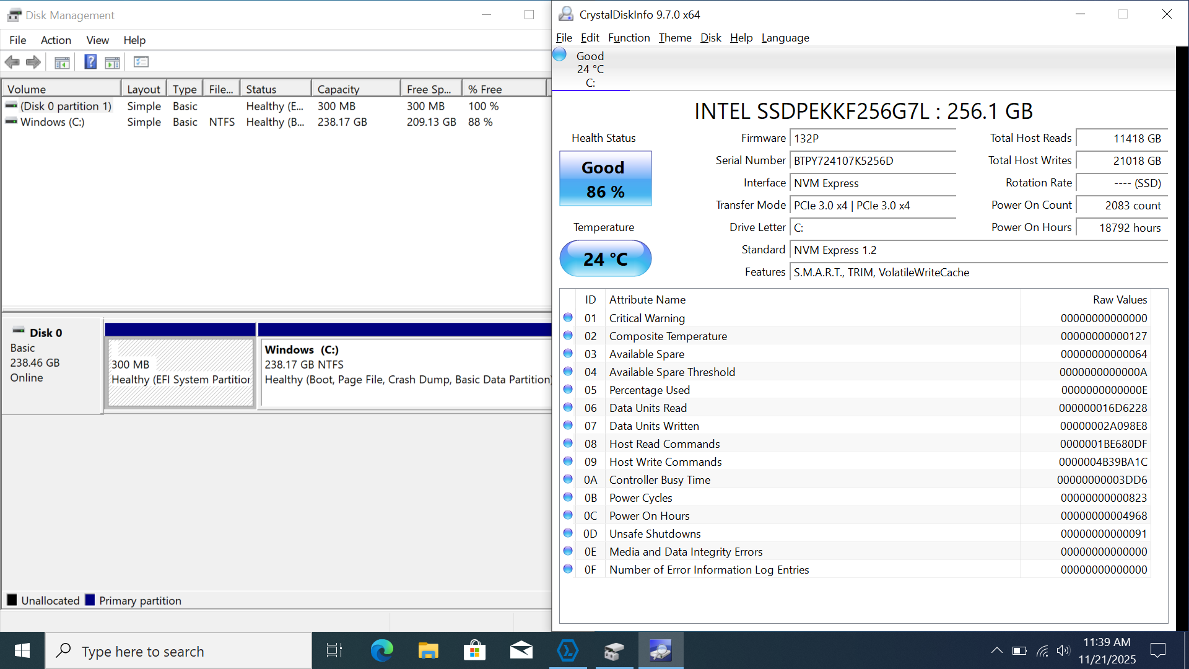The width and height of the screenshot is (1189, 669).
Task: Click the Task View taskbar icon
Action: tap(334, 650)
